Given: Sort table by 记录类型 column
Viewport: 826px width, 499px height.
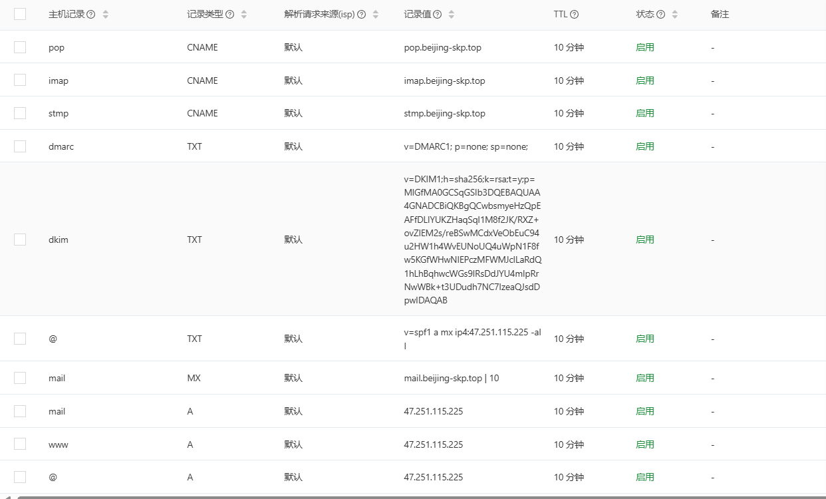Looking at the screenshot, I should [244, 15].
